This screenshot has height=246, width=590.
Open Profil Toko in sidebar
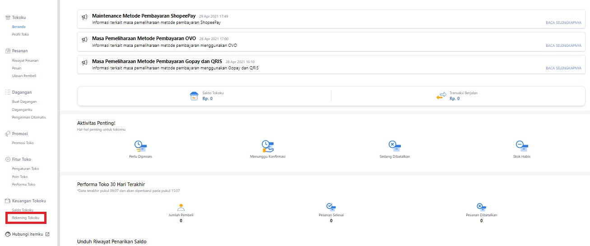tap(20, 34)
